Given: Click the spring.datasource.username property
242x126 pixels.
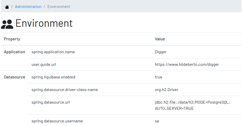Looking at the screenshot, I should (x=57, y=121).
